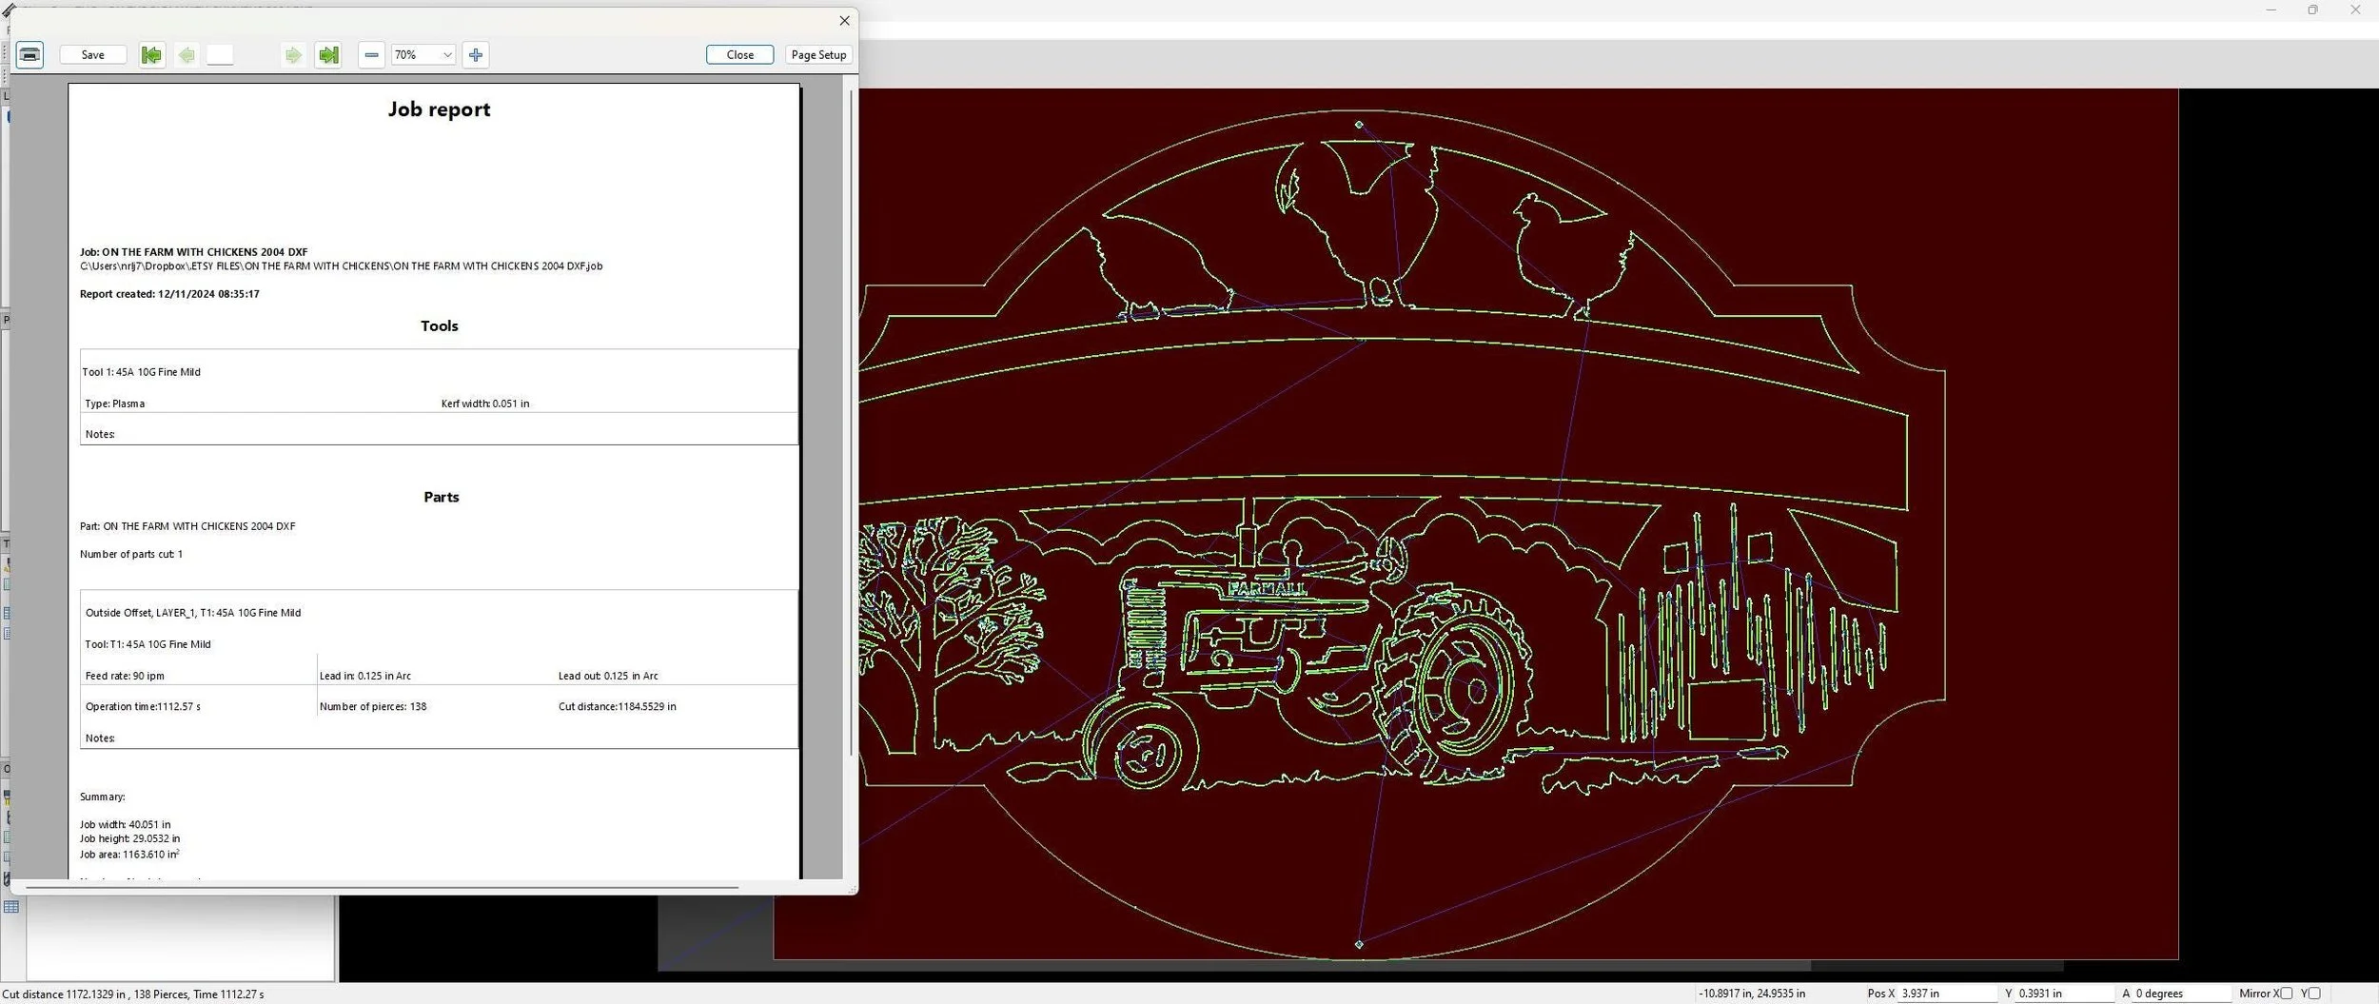Save the job report
This screenshot has height=1004, width=2379.
pyautogui.click(x=93, y=55)
